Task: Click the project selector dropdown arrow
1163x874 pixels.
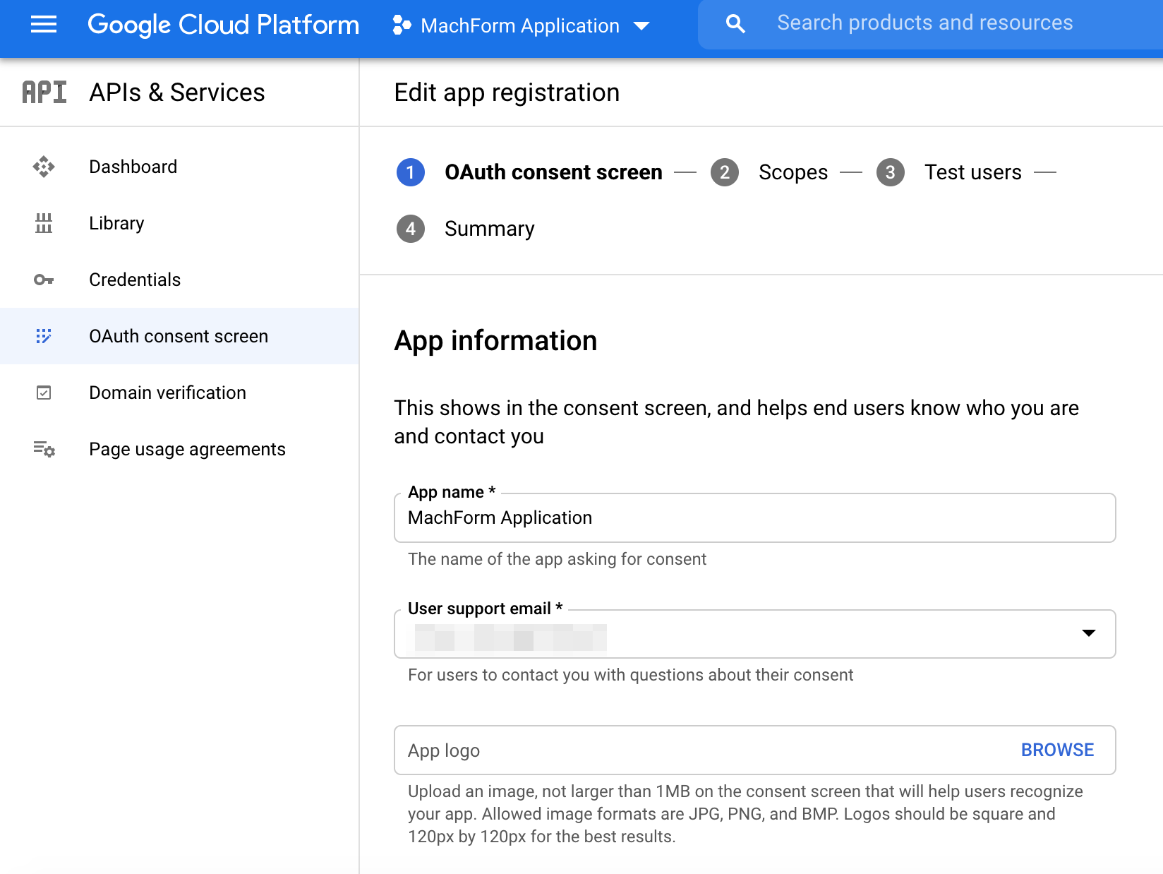Action: (641, 26)
